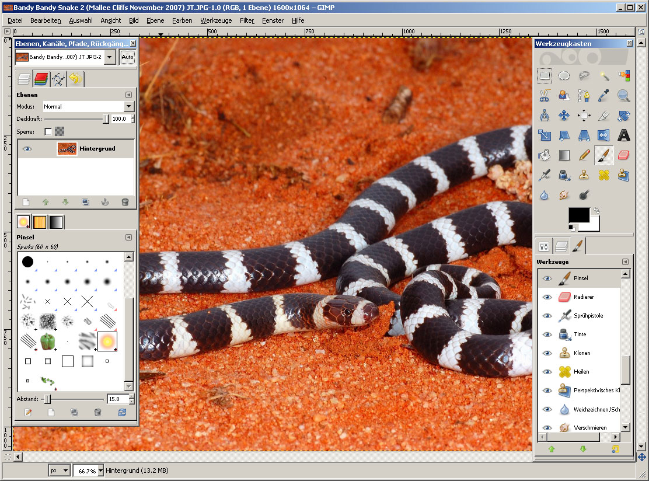Screen dimensions: 649x481
Task: Delete layer with the trash button
Action: click(125, 202)
